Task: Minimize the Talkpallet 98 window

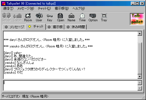Action: tap(133, 4)
